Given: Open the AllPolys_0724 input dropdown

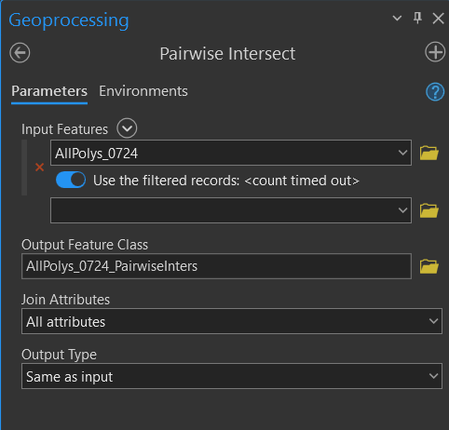Looking at the screenshot, I should [231, 153].
